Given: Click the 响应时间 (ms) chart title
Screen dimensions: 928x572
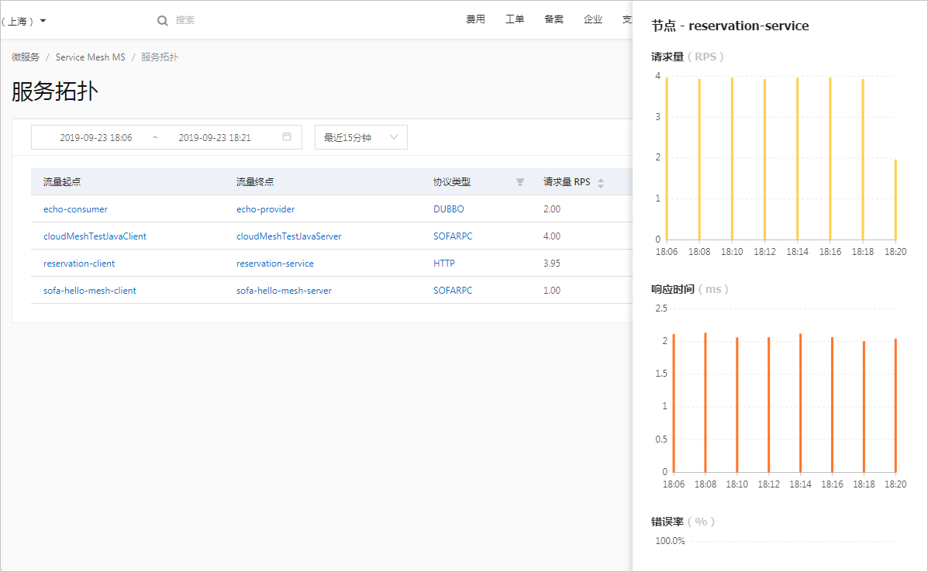Looking at the screenshot, I should click(x=689, y=290).
